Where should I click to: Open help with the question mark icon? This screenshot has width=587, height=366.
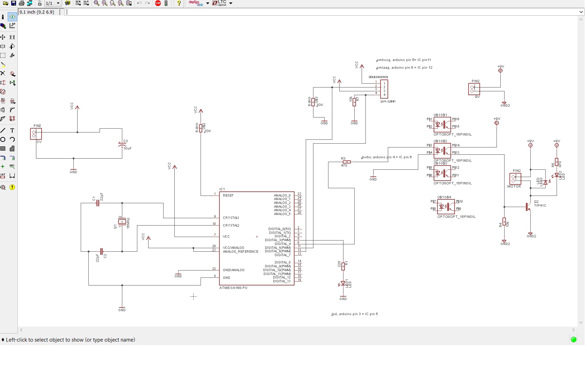(179, 3)
